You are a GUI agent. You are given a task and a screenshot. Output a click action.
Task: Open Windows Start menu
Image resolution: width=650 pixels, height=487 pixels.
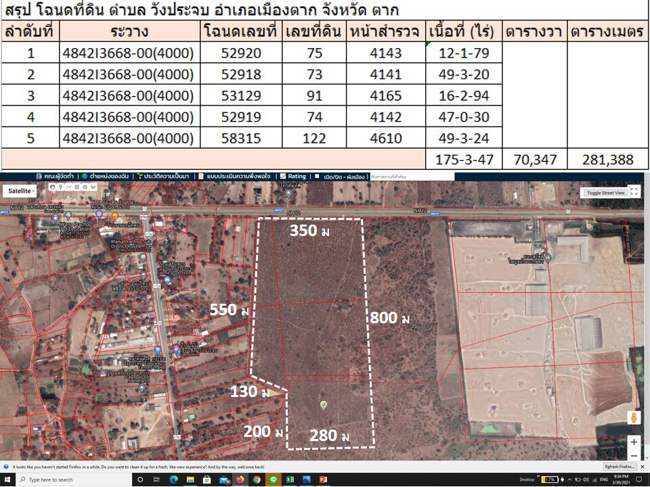point(7,480)
